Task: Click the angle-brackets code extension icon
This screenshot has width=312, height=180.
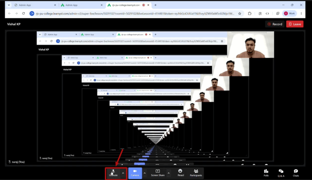Action: pos(267,14)
